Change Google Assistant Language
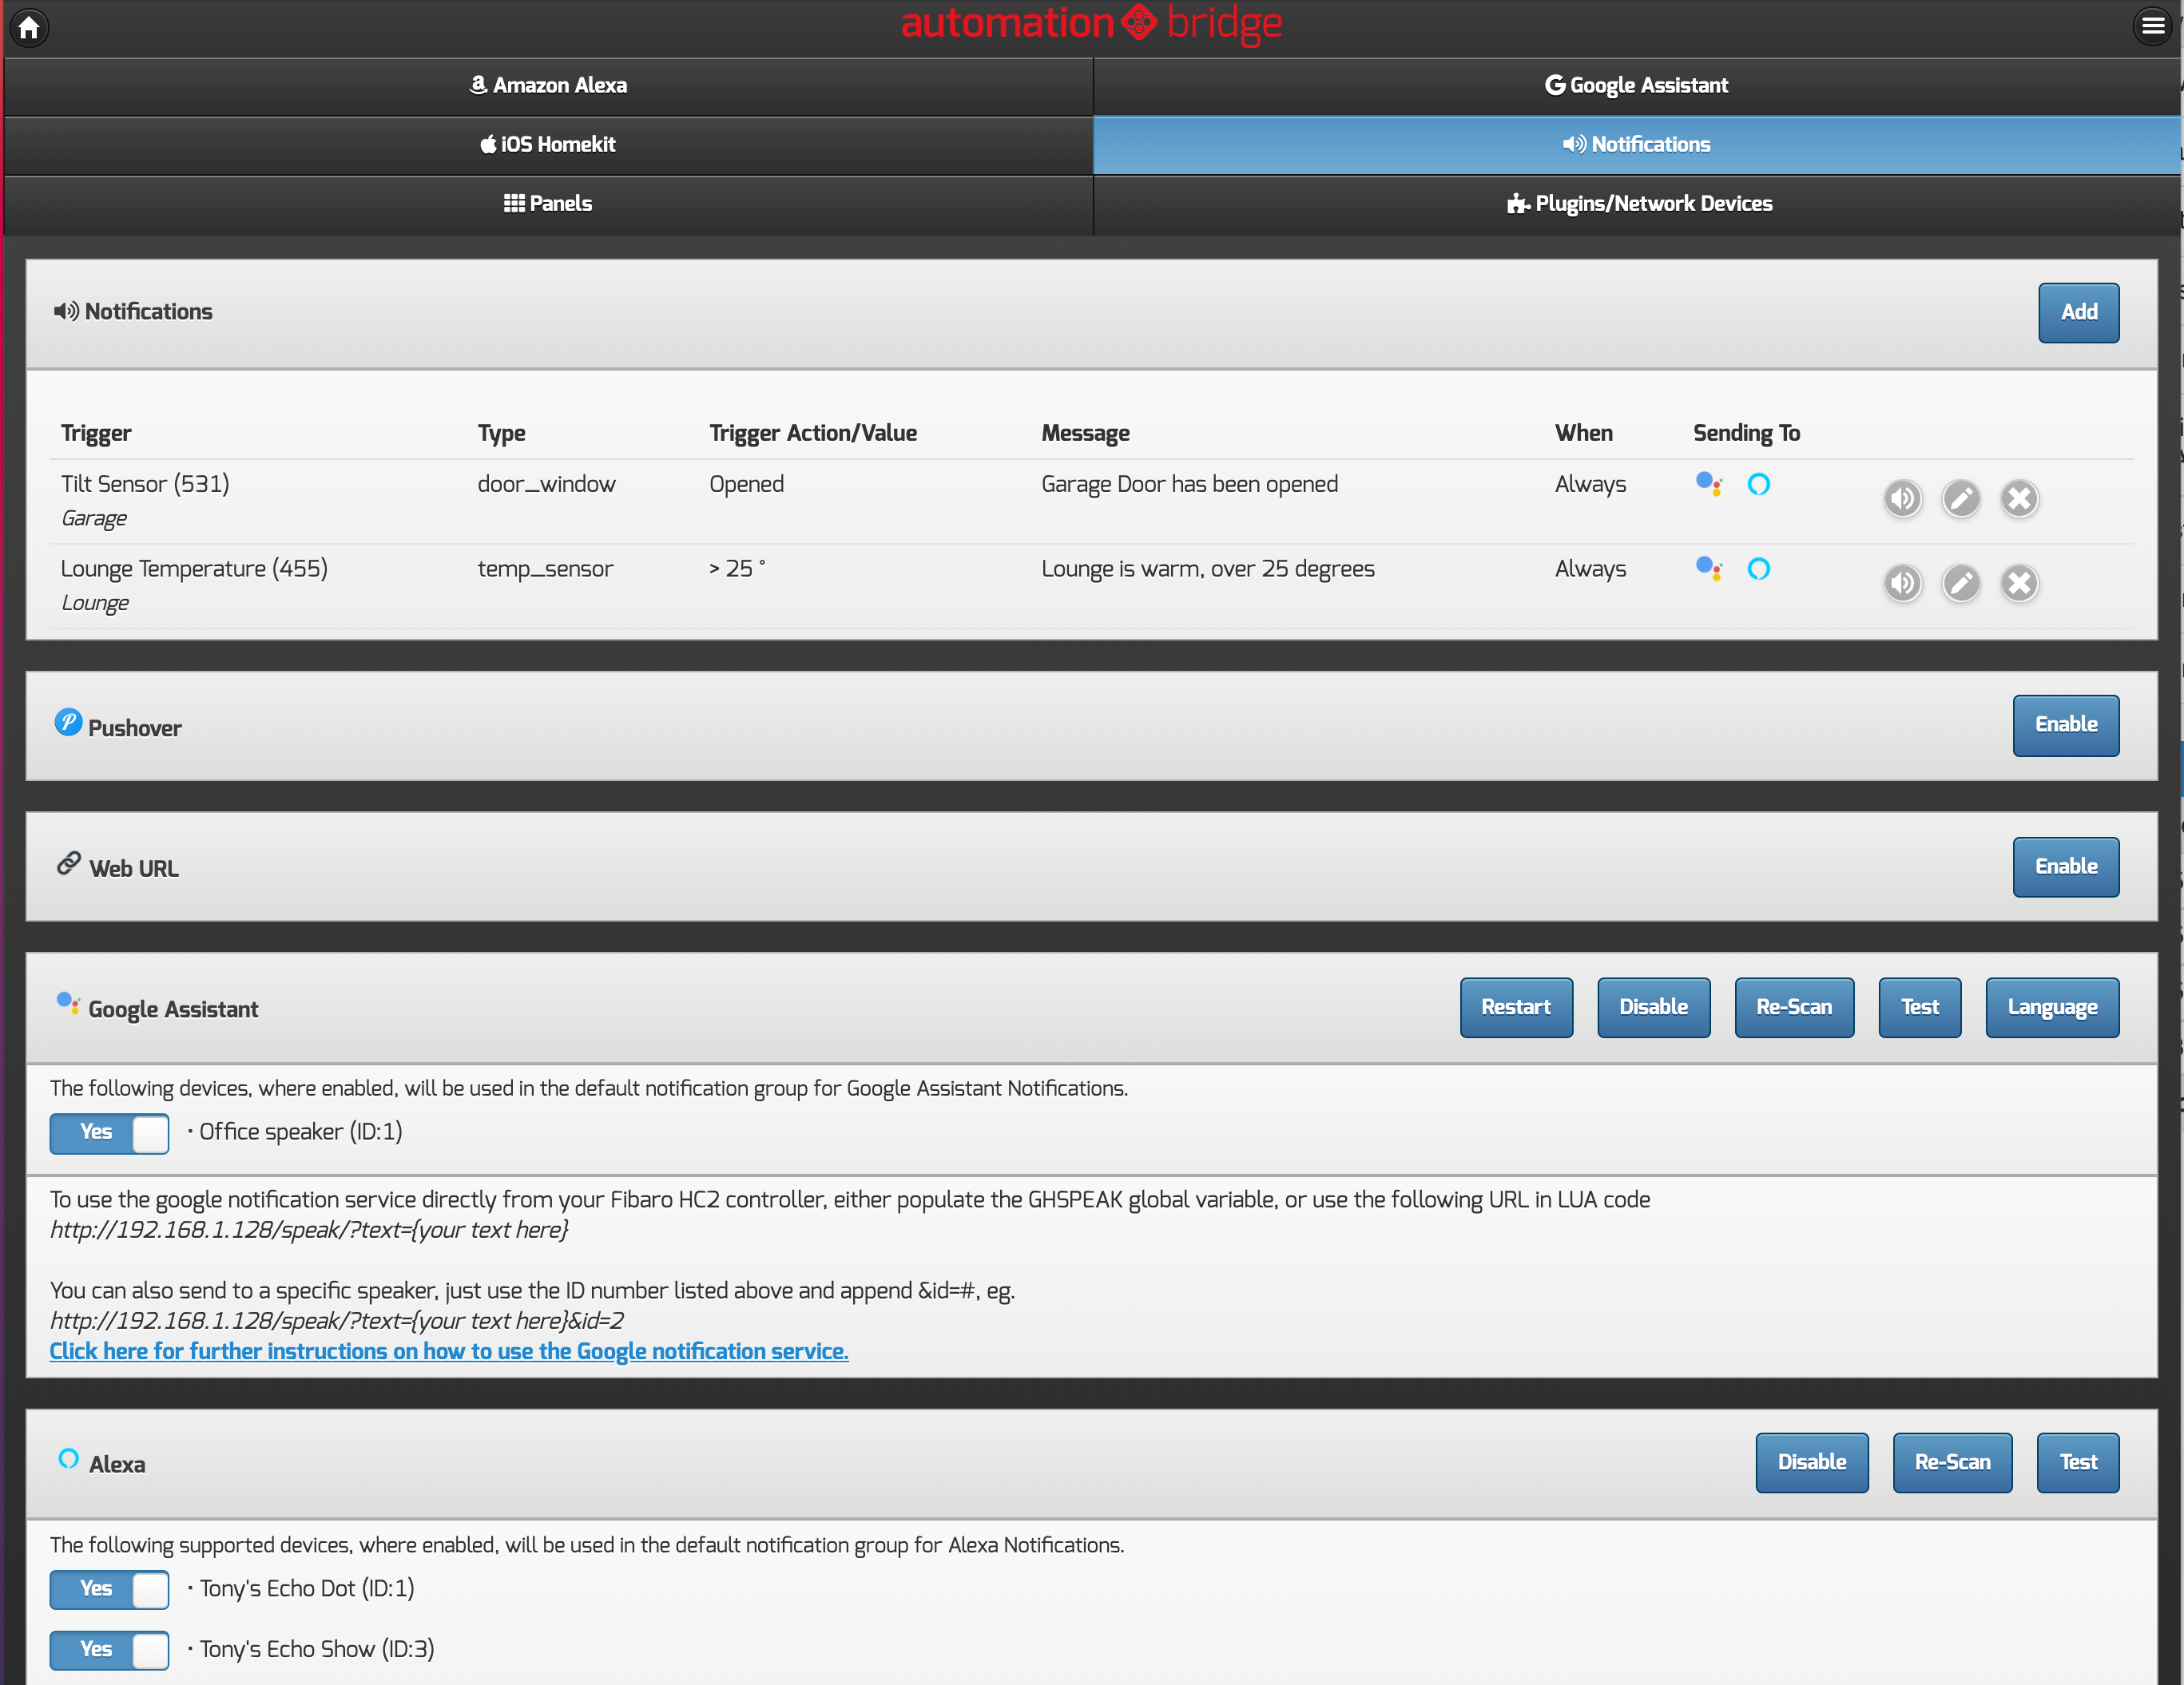This screenshot has height=1685, width=2184. coord(2052,1007)
